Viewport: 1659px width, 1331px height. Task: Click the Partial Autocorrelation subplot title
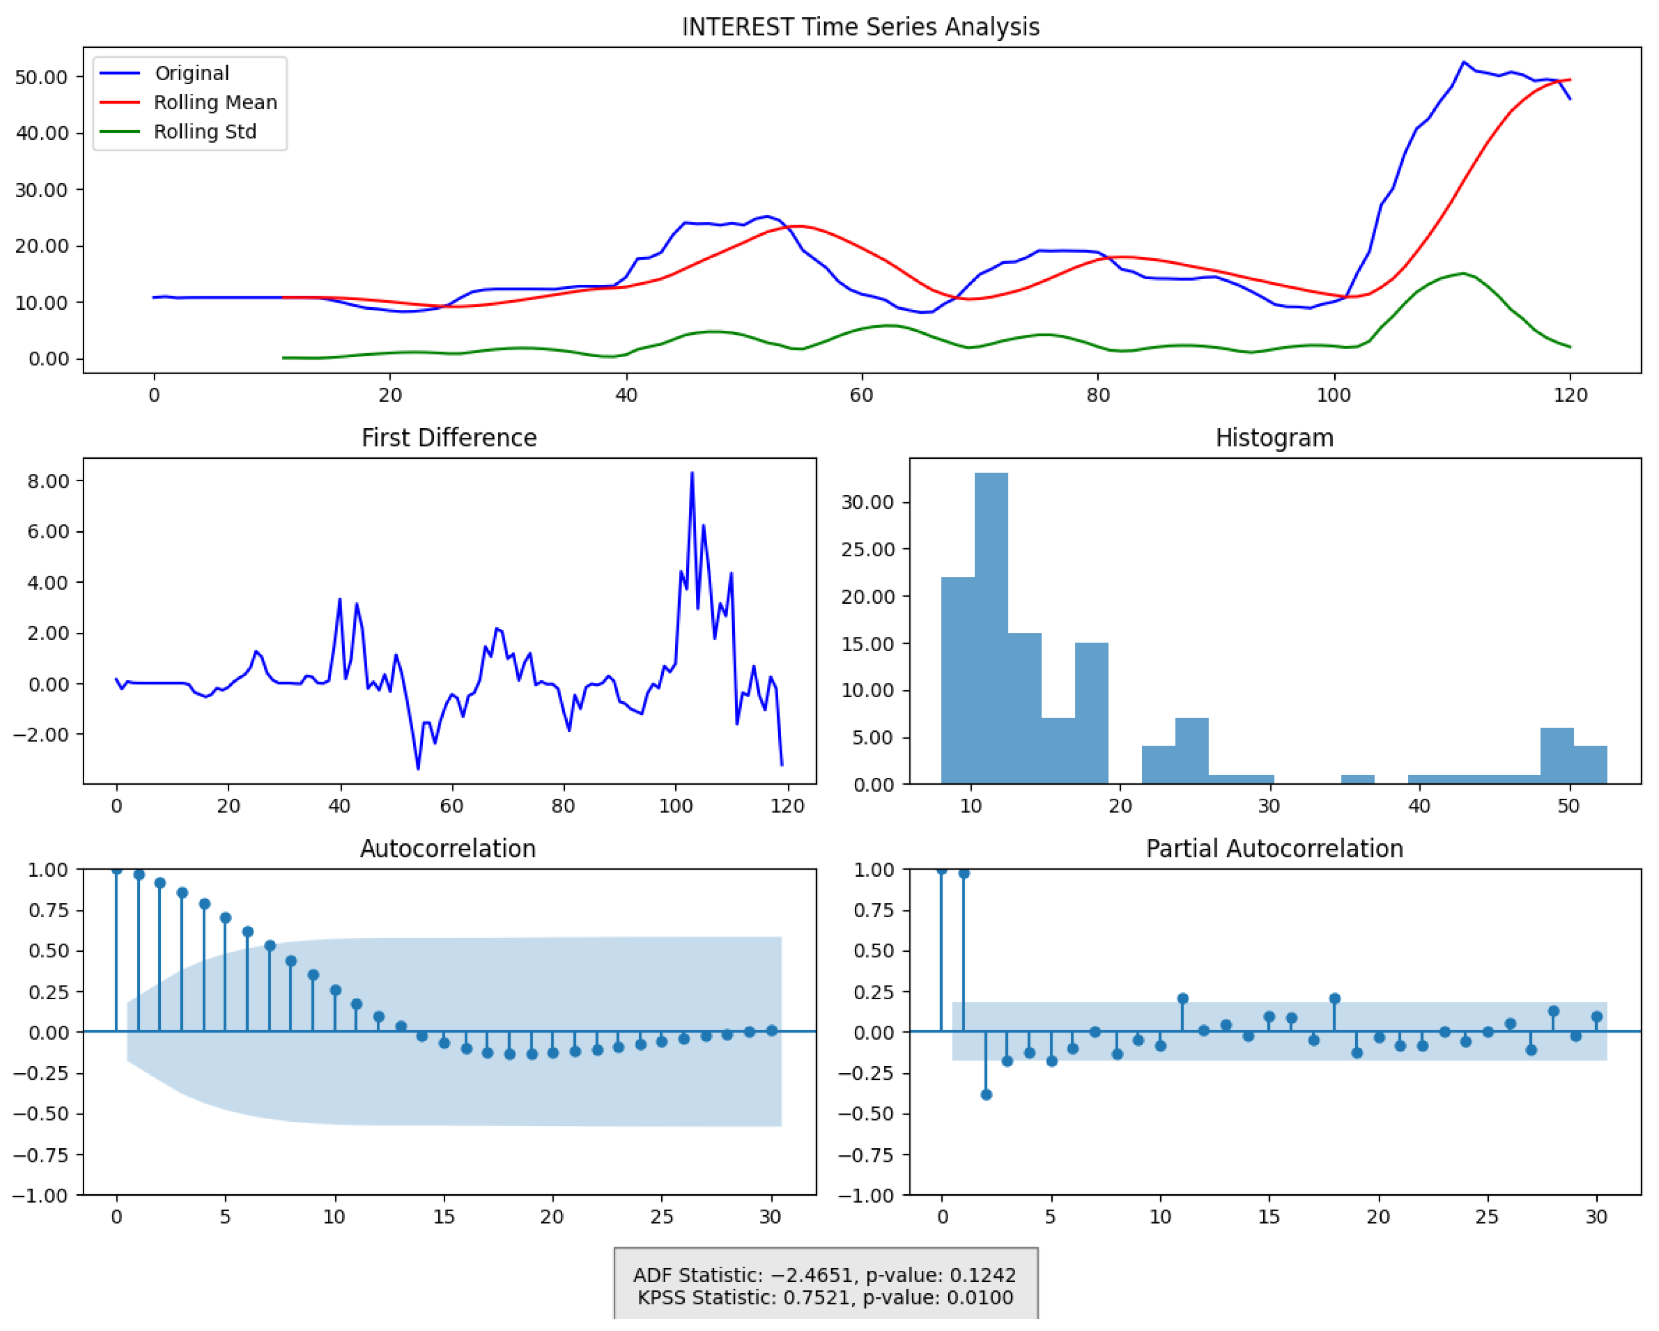pos(1275,848)
